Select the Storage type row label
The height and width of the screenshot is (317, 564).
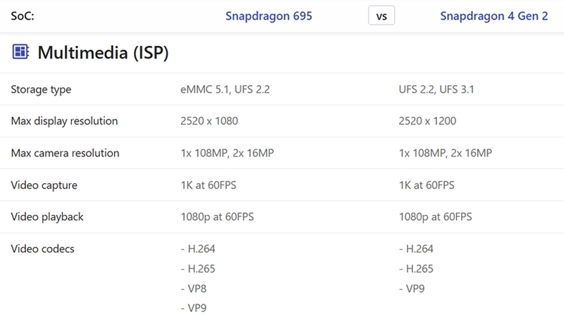click(x=41, y=89)
